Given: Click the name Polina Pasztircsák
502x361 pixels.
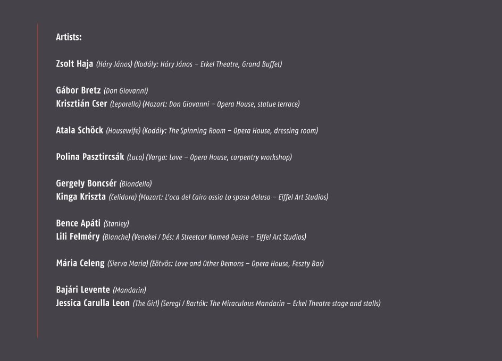Looking at the screenshot, I should (x=90, y=157).
